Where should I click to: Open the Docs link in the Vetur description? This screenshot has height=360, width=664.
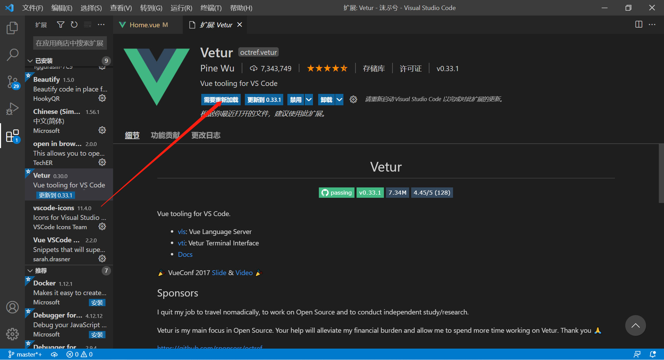185,254
